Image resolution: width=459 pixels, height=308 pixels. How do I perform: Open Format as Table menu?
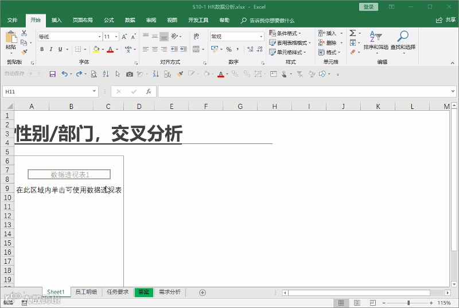point(290,42)
